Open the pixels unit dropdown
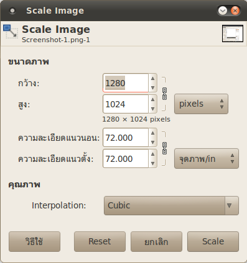 [201, 104]
